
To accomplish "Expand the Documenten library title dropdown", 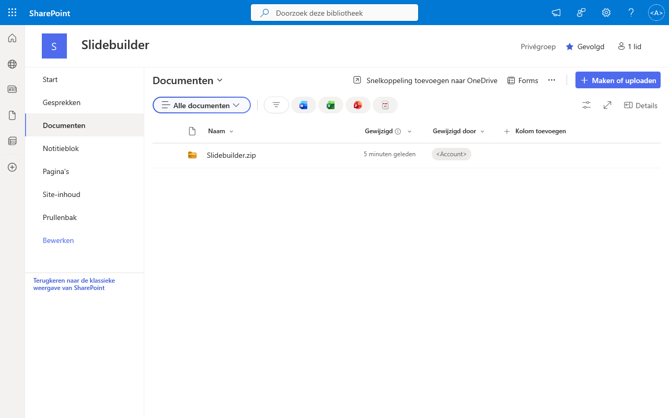I will point(188,80).
